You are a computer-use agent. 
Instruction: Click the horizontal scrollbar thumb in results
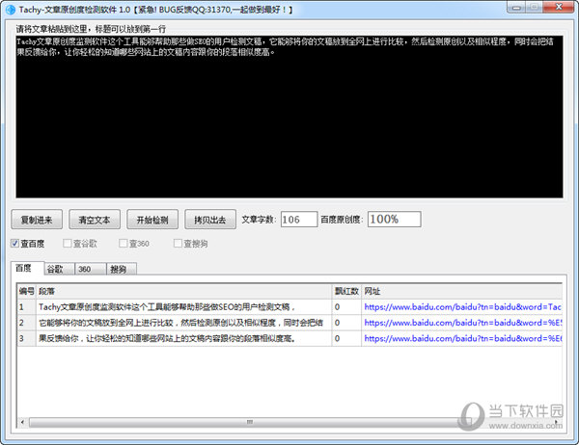click(x=250, y=422)
